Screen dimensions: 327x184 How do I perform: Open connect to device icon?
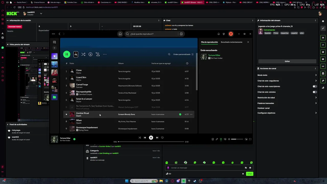(x=225, y=139)
